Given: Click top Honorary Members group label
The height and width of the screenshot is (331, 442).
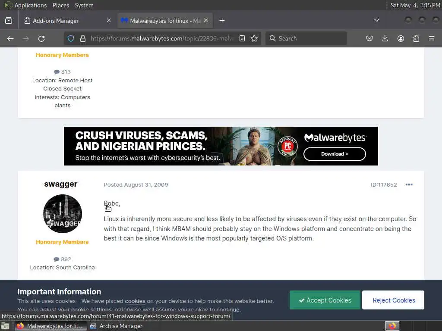Looking at the screenshot, I should [x=62, y=55].
